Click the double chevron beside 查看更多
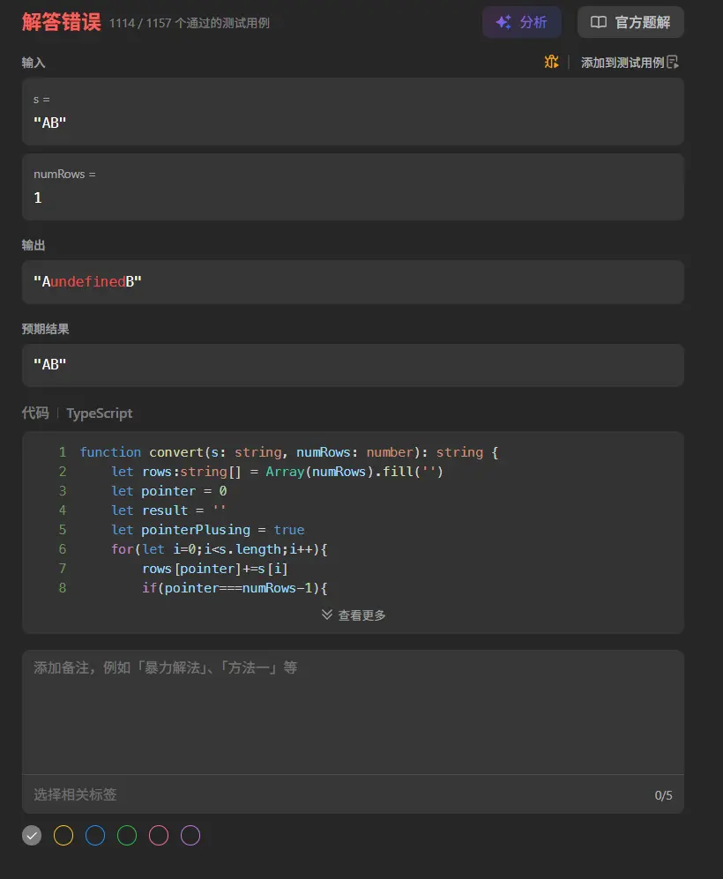This screenshot has height=879, width=723. [x=327, y=615]
